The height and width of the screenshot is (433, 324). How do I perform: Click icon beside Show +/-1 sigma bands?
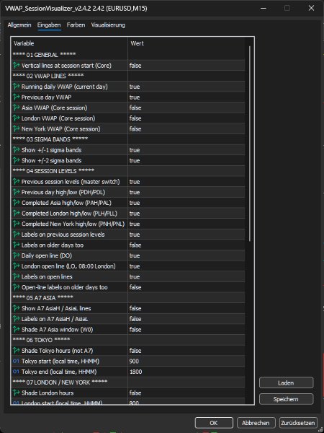[x=17, y=150]
